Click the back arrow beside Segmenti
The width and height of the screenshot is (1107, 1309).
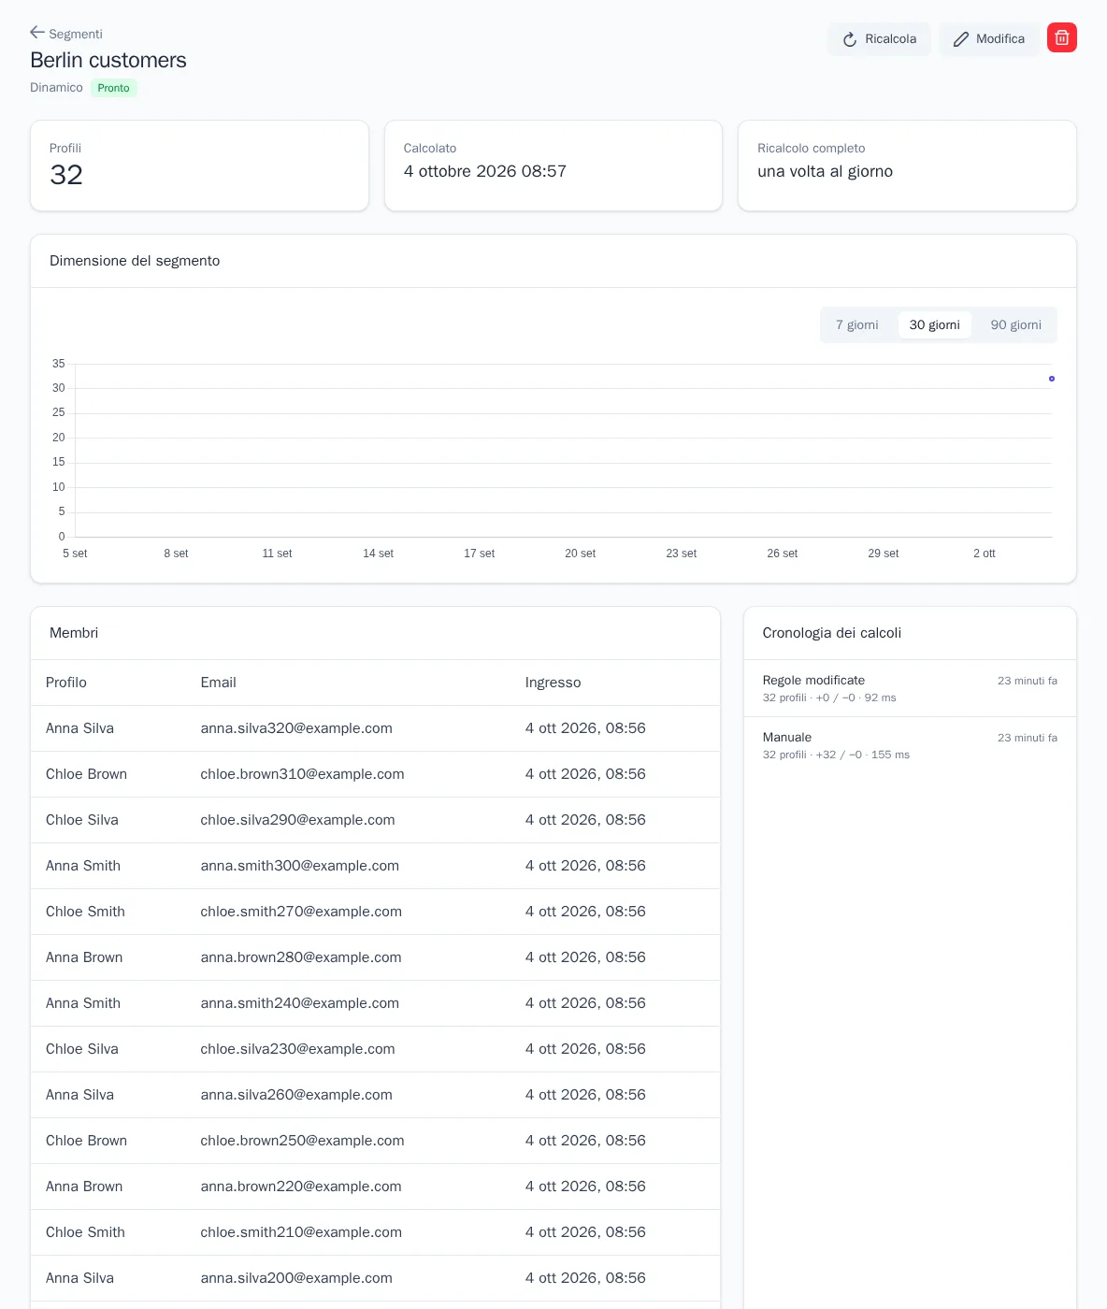[37, 33]
